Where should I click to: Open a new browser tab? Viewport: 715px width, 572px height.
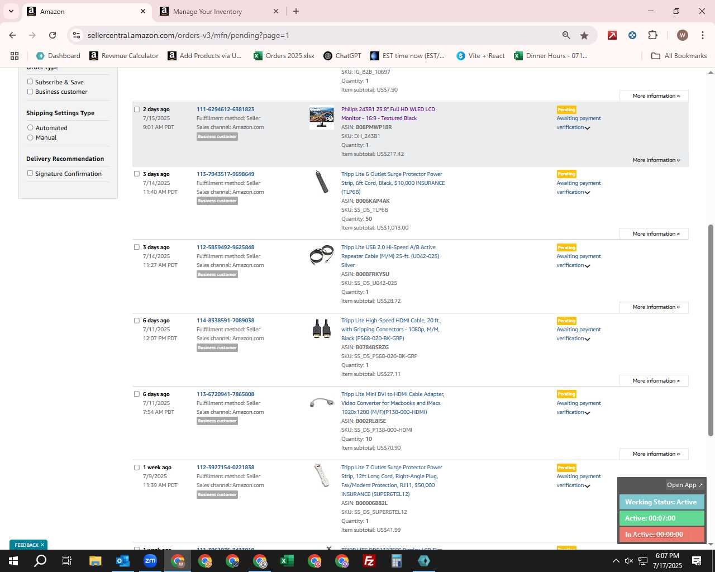296,11
